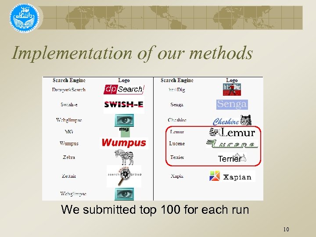The width and height of the screenshot is (316, 237).
Task: Select the Cheshire cat logo
Action: pos(232,120)
